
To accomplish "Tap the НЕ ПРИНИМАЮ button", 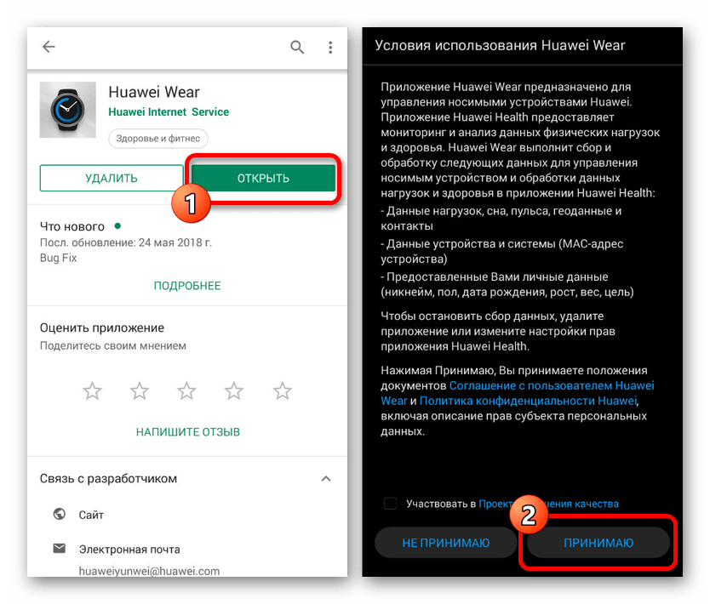I will [x=446, y=543].
